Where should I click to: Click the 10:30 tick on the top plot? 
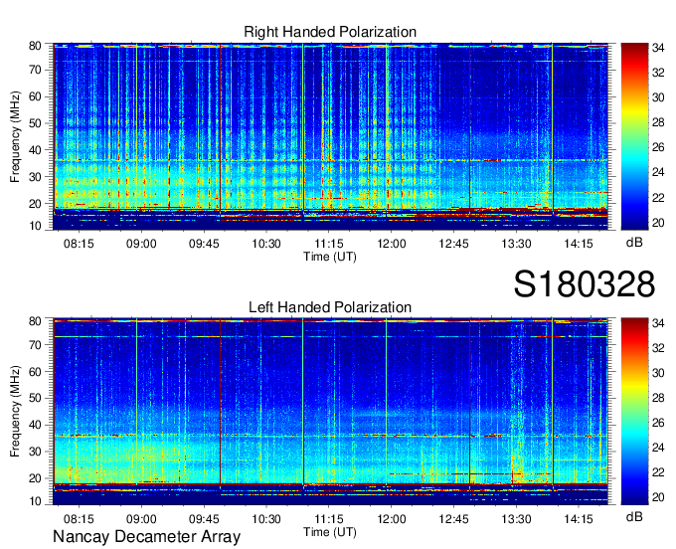[x=266, y=244]
